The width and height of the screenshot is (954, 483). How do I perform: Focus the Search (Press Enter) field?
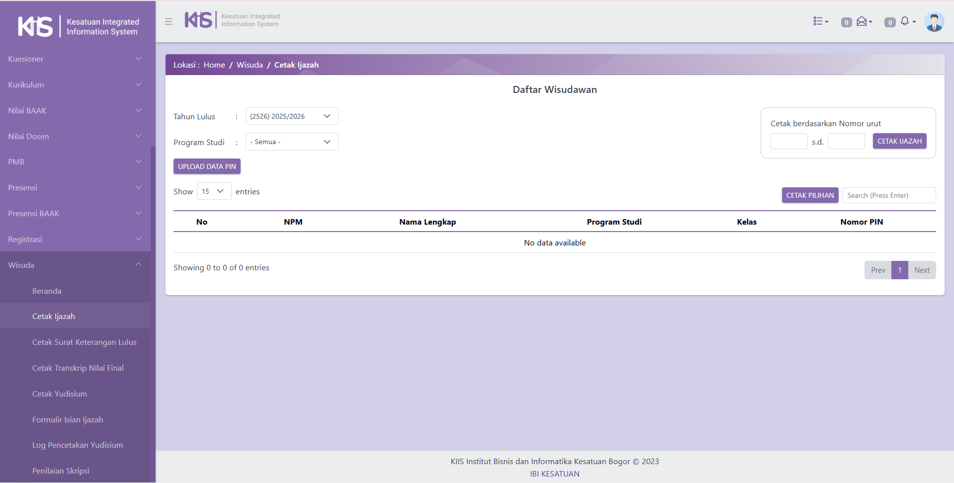point(888,195)
